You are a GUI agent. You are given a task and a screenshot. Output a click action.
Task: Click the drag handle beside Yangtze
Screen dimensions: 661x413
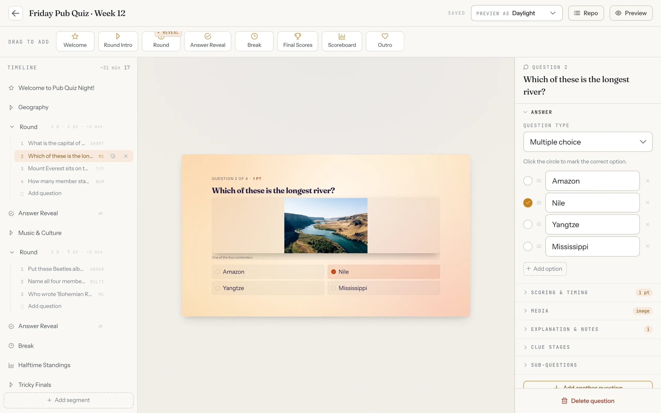tap(539, 224)
